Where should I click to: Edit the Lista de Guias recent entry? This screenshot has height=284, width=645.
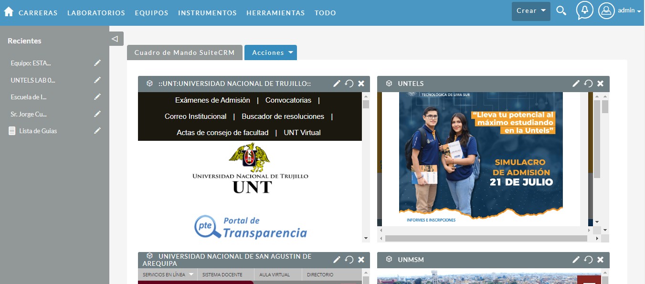coord(97,131)
